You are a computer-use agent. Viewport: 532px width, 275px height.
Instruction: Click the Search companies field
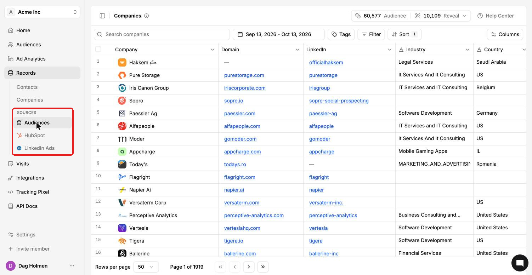click(162, 34)
